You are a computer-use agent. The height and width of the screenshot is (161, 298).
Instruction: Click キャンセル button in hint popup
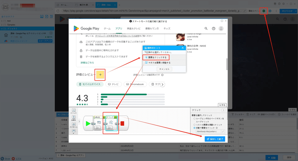(164, 69)
